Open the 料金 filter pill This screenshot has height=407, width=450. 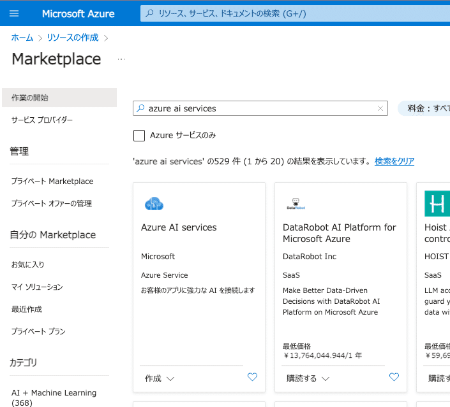(425, 108)
